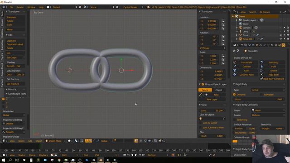Open the Playback menu in timeline
Viewport: 290px width, 163px height.
coord(43,155)
